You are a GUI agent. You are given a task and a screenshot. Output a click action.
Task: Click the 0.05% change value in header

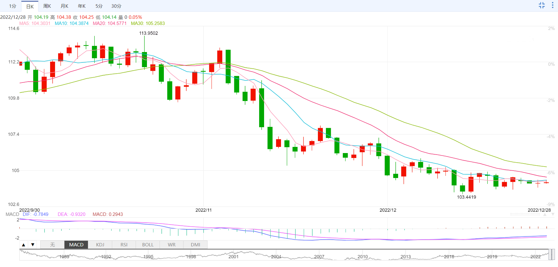(135, 17)
